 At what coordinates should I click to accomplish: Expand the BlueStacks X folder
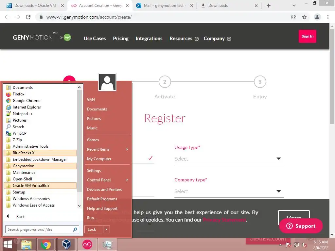tap(40, 153)
